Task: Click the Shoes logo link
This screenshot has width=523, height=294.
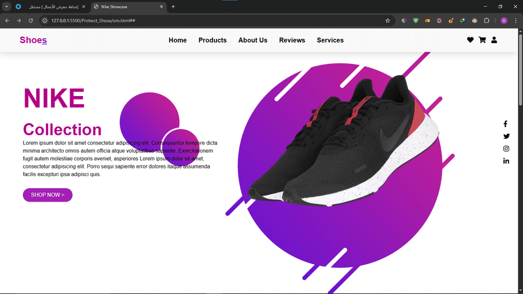Action: click(x=33, y=40)
